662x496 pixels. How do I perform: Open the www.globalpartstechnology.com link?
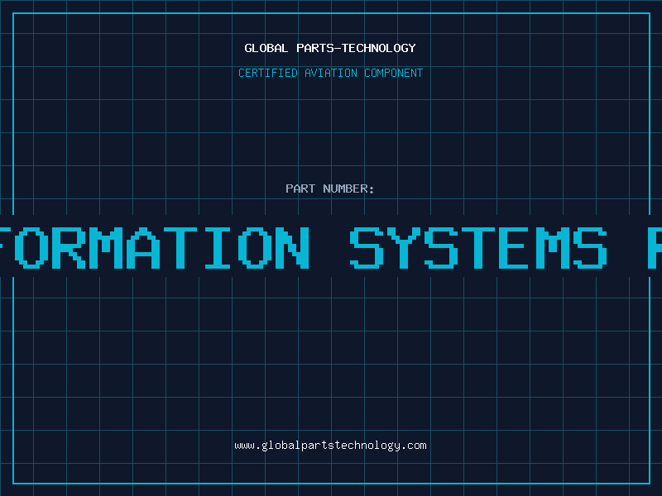(330, 446)
